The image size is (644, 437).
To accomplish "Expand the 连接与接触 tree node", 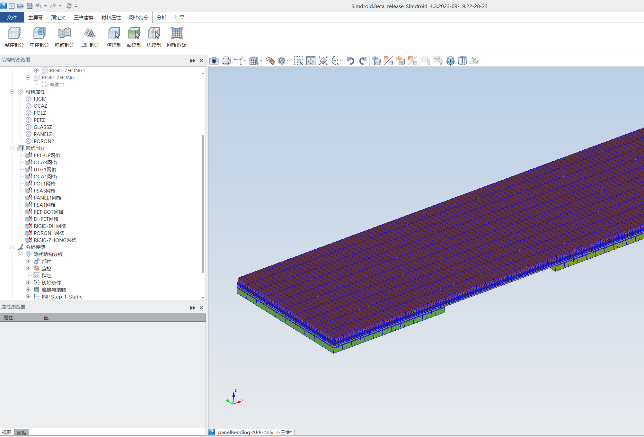I will point(28,290).
